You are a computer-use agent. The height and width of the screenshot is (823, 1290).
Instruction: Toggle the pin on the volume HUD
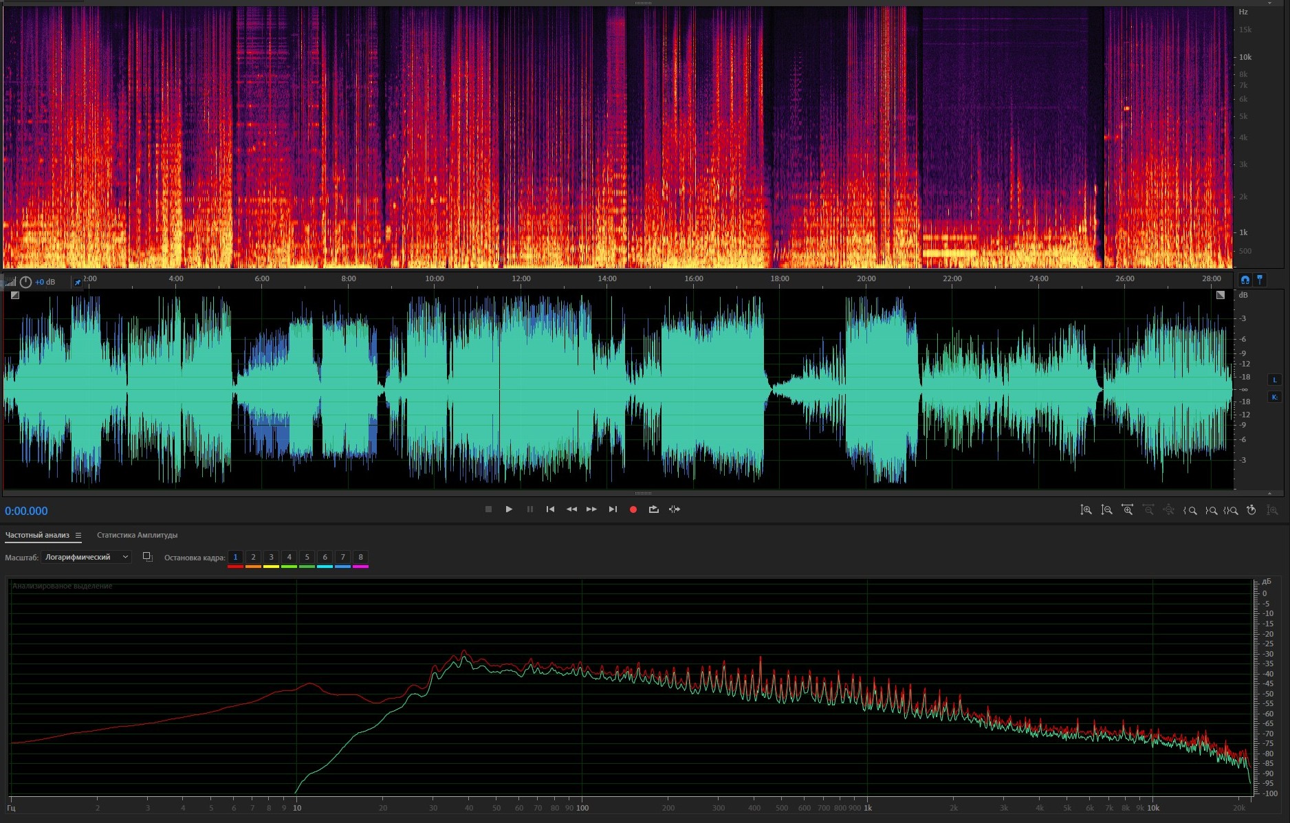point(78,283)
